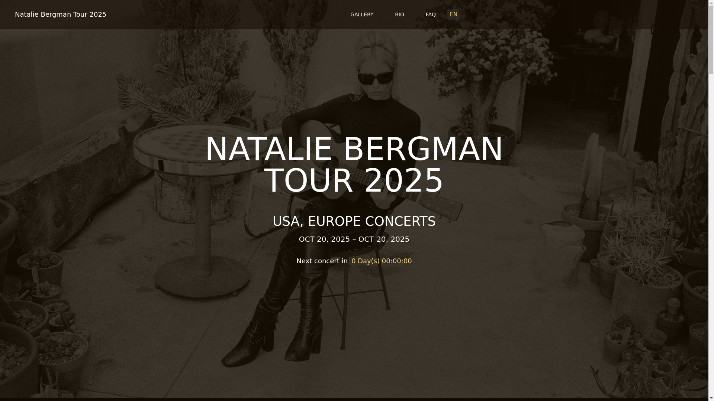Click the scrollbar track below the thumb

(711, 238)
